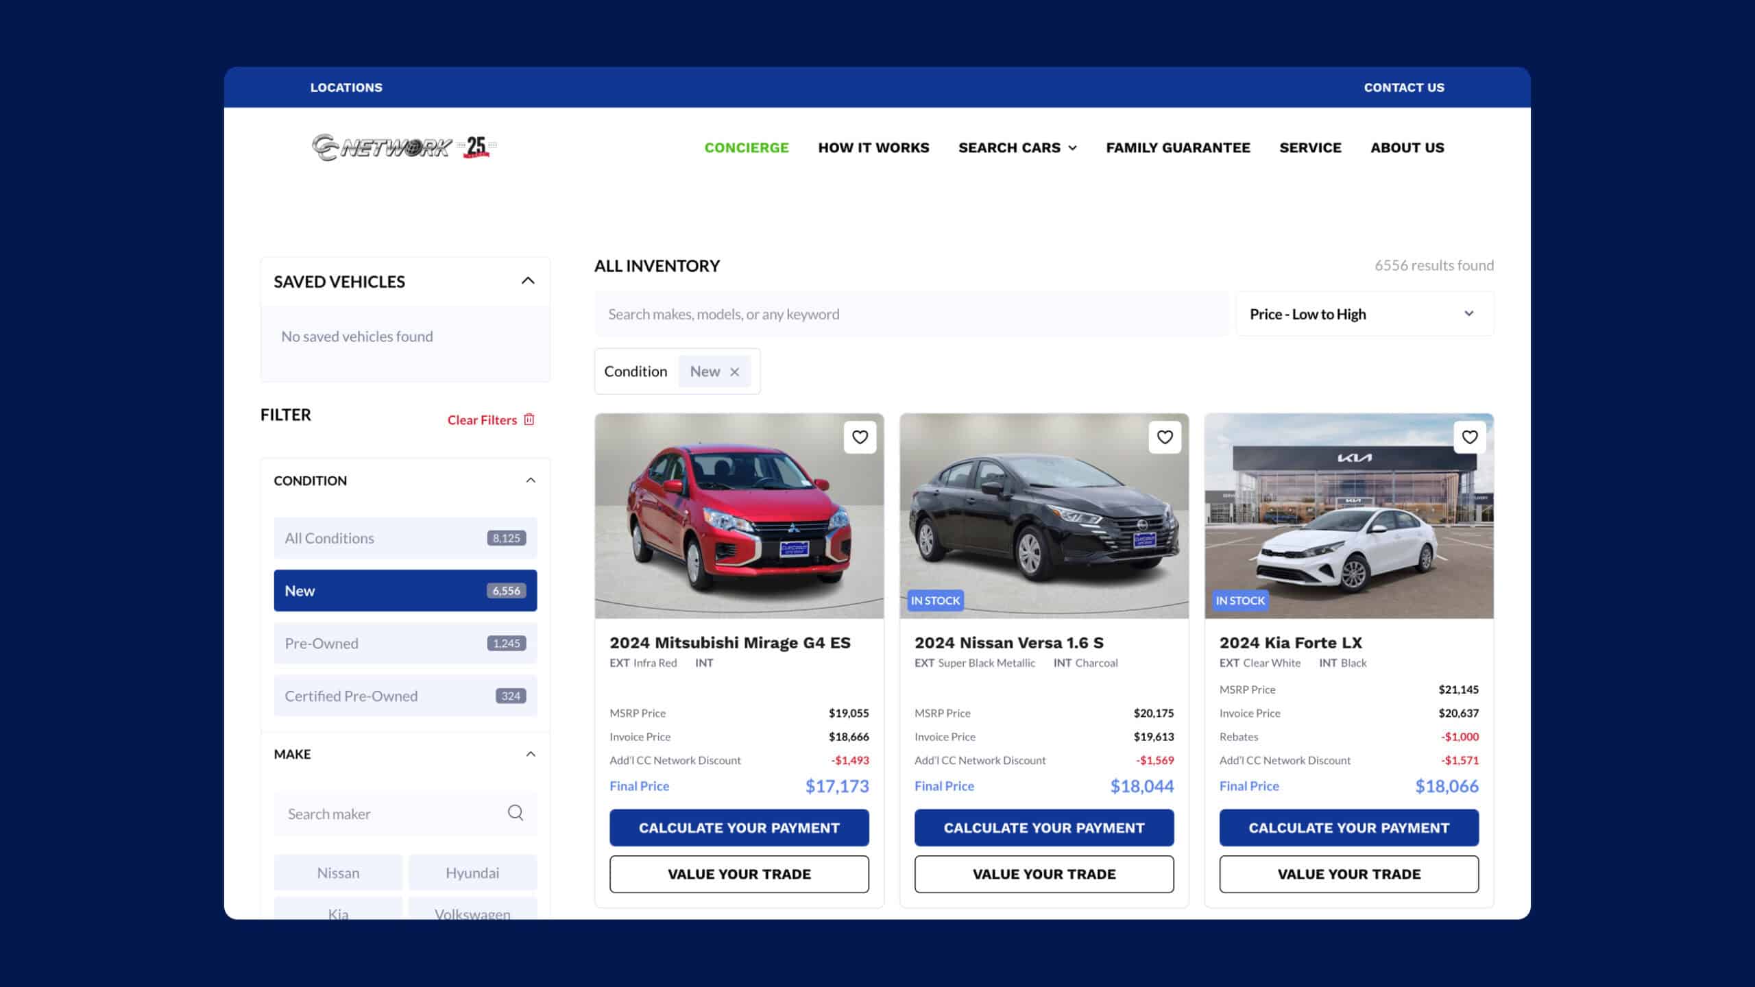Value your trade on Mitsubishi Mirage card
The width and height of the screenshot is (1755, 987).
(739, 874)
